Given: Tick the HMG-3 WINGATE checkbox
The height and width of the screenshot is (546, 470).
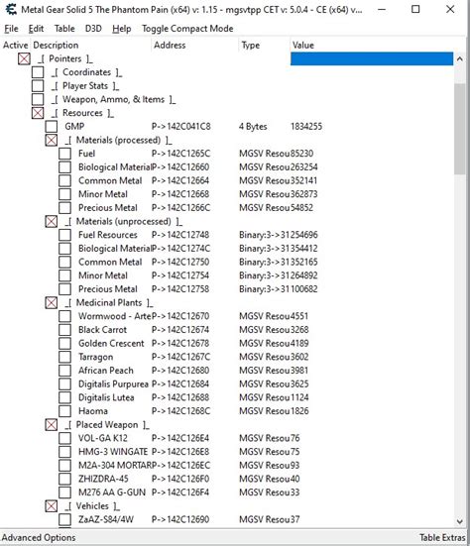Looking at the screenshot, I should coord(64,452).
